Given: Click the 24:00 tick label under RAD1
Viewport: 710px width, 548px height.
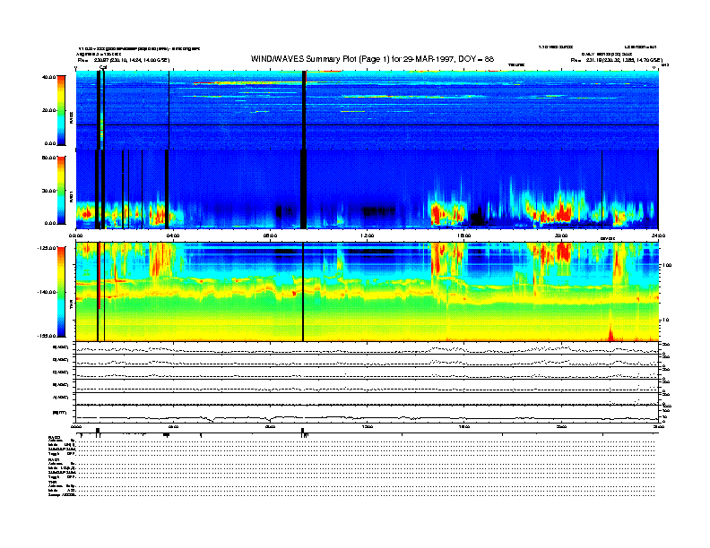Looking at the screenshot, I should click(x=658, y=235).
